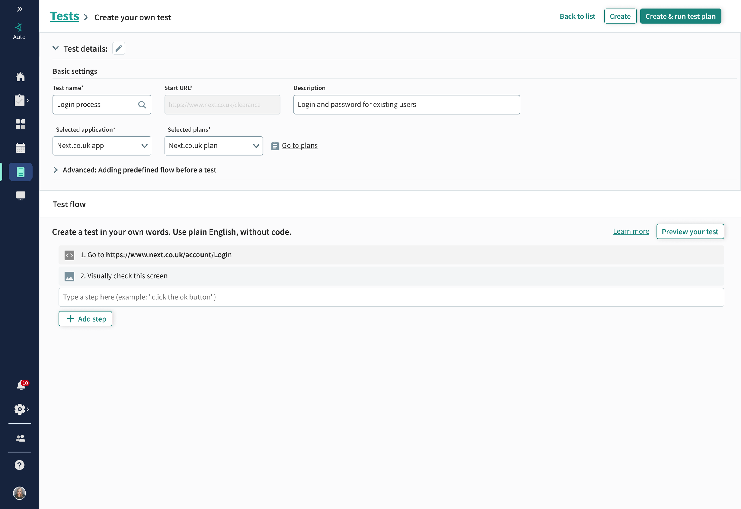
Task: Click the image icon on step 2
Action: click(69, 276)
